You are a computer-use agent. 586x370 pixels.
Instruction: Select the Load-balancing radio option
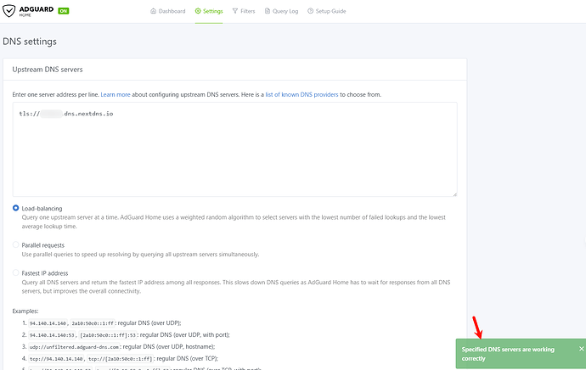[x=17, y=208]
